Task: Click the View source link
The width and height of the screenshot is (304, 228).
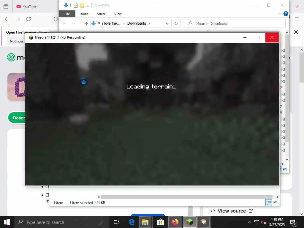Action: pos(232,211)
